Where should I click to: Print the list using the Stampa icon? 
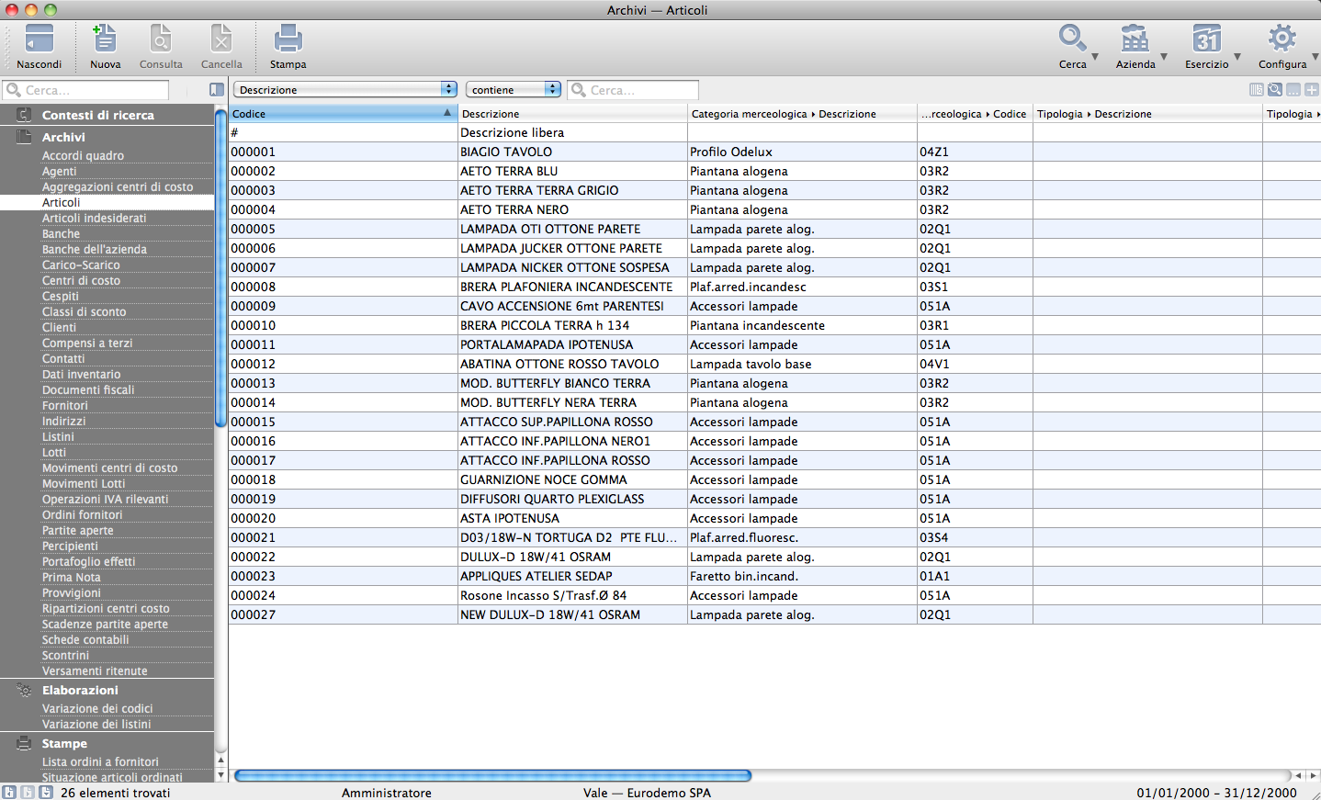[x=288, y=40]
